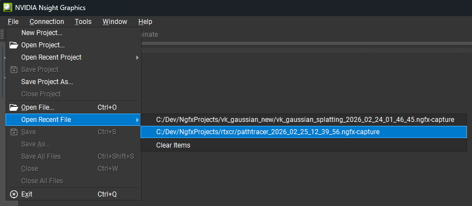Select Open Recent File entry
Viewport: 472px width, 206px height.
pyautogui.click(x=73, y=120)
